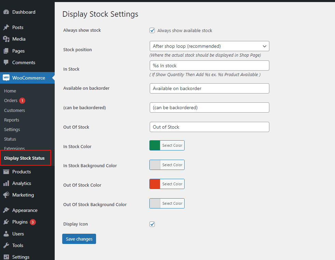
Task: Click the In Stock text input field
Action: pyautogui.click(x=209, y=66)
